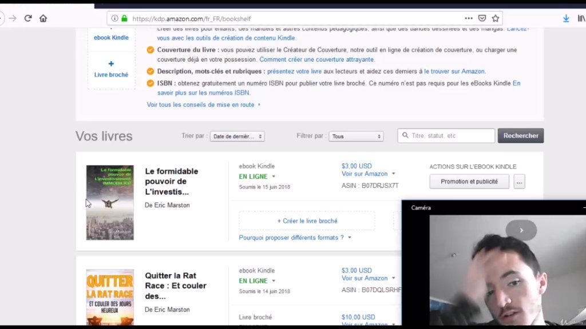The height and width of the screenshot is (329, 586).
Task: Click the magnifier icon in the search field
Action: [x=405, y=135]
